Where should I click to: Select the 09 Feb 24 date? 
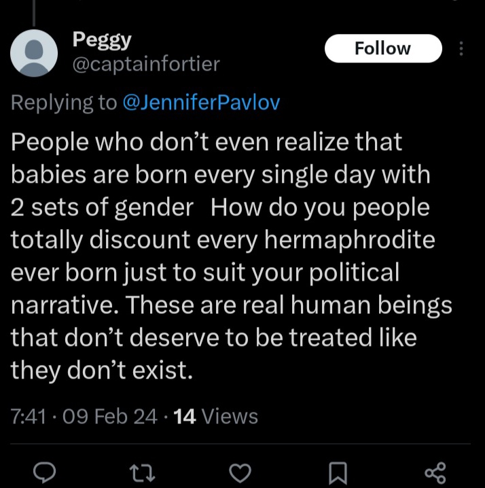(109, 415)
